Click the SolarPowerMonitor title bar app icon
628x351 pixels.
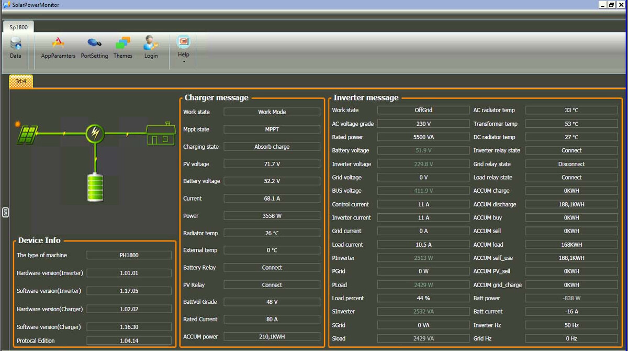coord(5,5)
